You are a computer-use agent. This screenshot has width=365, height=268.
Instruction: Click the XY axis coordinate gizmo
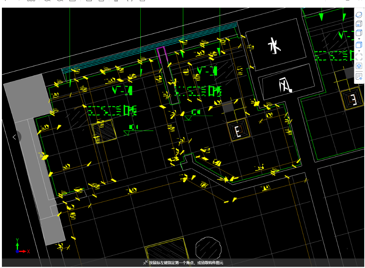point(22,247)
